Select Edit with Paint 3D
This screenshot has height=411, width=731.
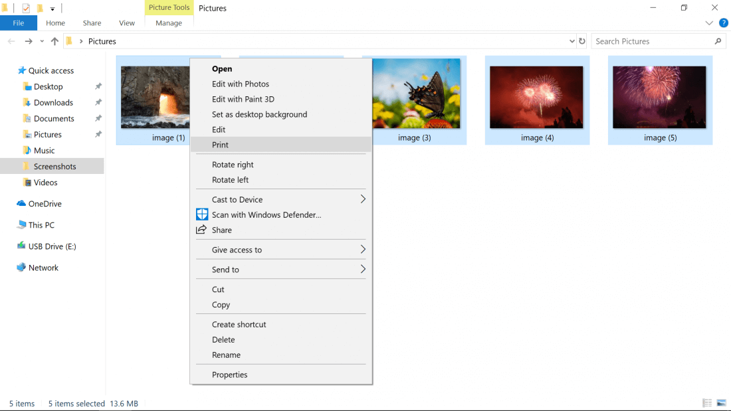point(280,99)
